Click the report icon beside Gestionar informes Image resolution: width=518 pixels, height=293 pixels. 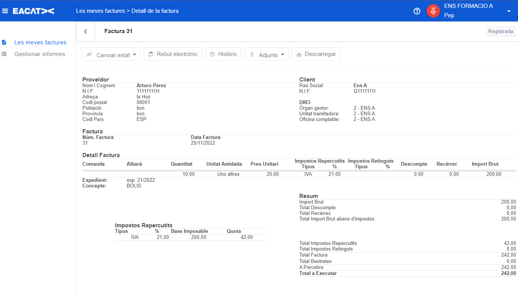pos(4,54)
